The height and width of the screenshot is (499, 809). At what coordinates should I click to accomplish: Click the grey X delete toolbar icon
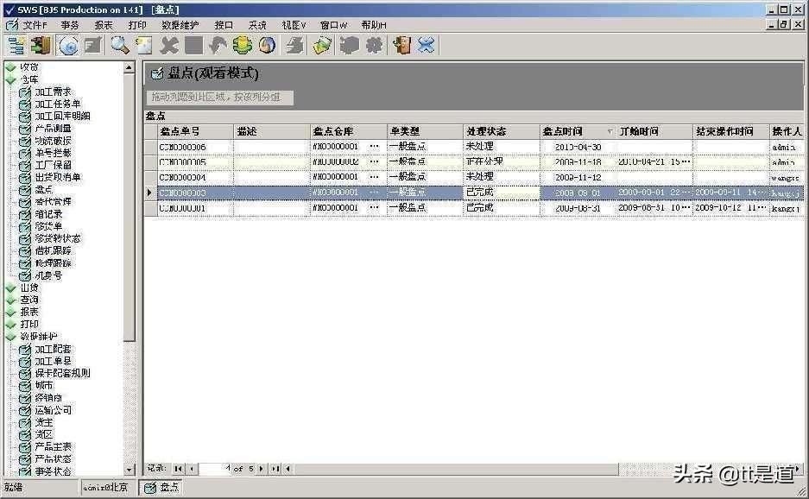coord(168,46)
